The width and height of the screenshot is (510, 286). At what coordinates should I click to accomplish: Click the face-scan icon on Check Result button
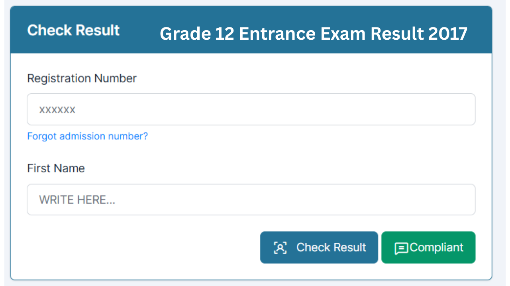pyautogui.click(x=280, y=247)
